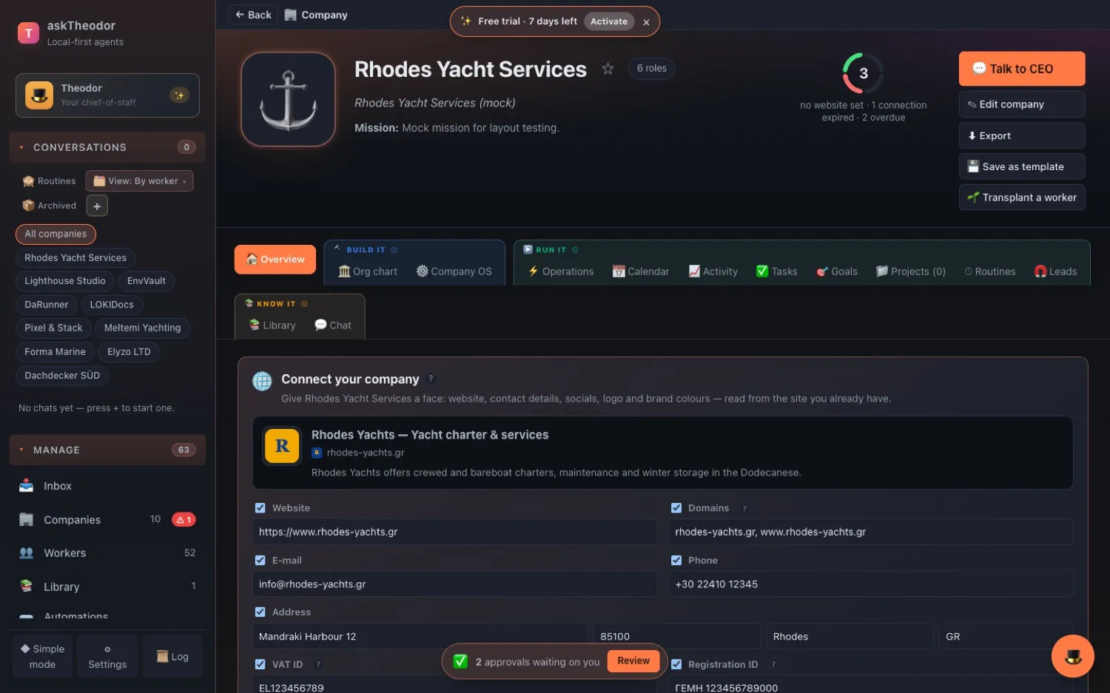Filter conversations by Meltemi Yachting
This screenshot has height=693, width=1110.
coord(143,328)
